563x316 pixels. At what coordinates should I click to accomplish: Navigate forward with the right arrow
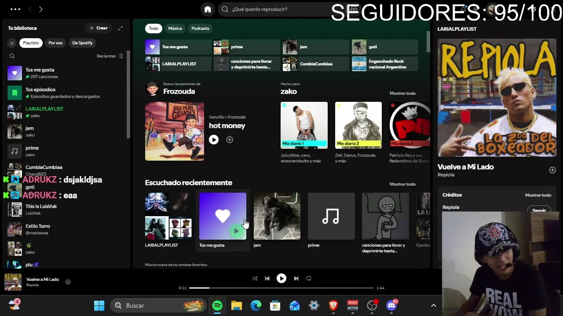[x=40, y=9]
